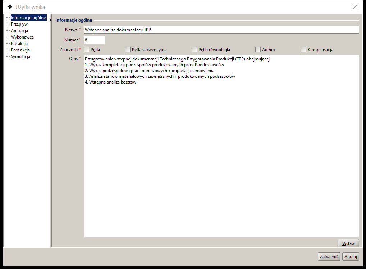The height and width of the screenshot is (269, 366).
Task: Collapse the side panel using splitter arrow
Action: tap(51, 16)
